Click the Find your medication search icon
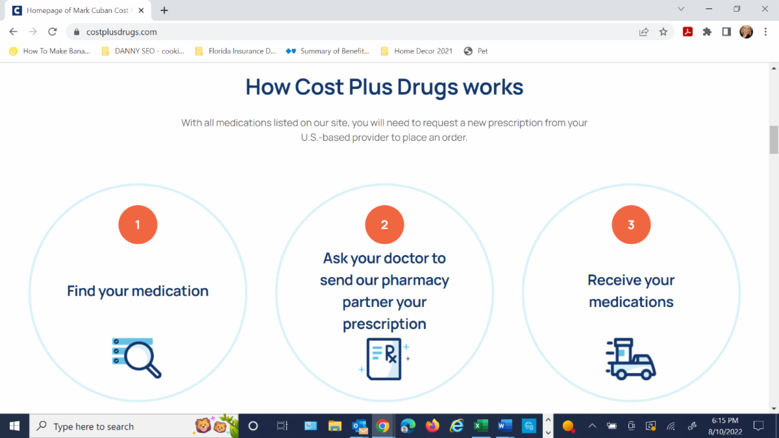This screenshot has height=438, width=779. coord(136,357)
